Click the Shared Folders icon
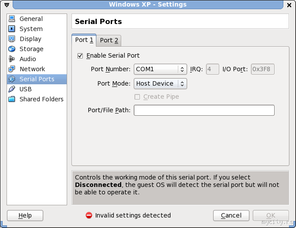The height and width of the screenshot is (228, 296). tap(12, 99)
